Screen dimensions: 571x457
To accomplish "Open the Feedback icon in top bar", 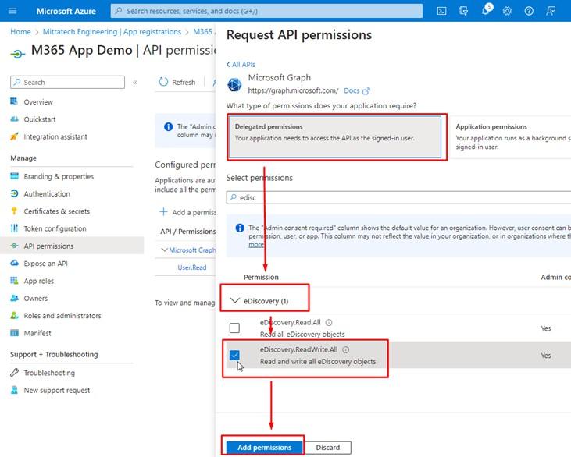I will tap(551, 11).
